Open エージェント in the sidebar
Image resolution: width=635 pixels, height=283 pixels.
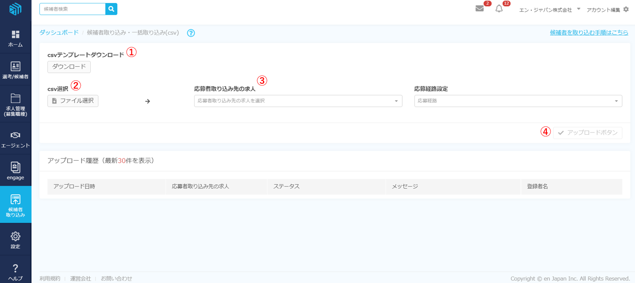15,140
